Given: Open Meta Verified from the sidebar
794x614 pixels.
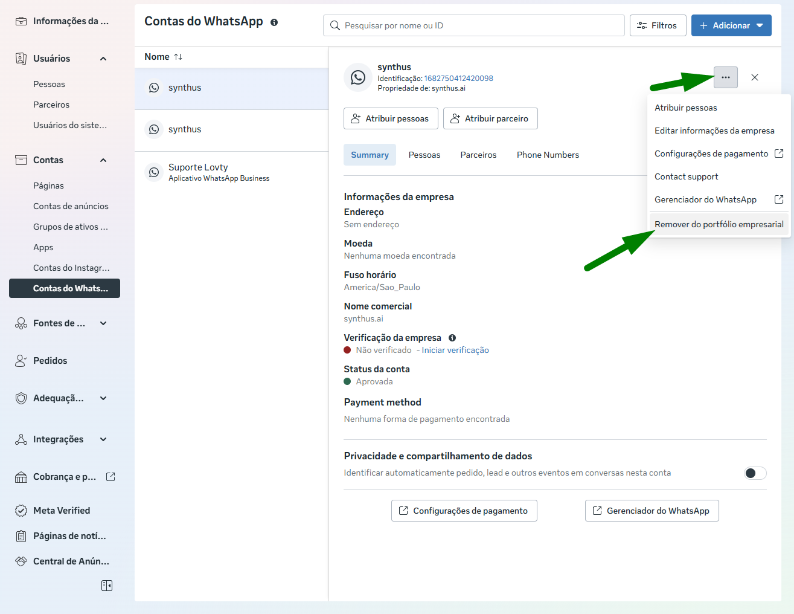Looking at the screenshot, I should click(61, 511).
